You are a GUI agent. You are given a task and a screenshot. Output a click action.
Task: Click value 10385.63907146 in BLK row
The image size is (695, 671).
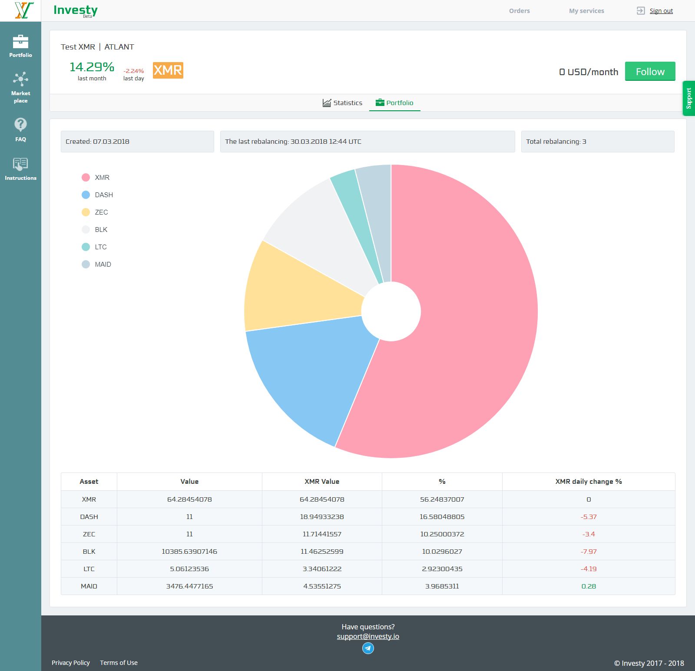[189, 552]
